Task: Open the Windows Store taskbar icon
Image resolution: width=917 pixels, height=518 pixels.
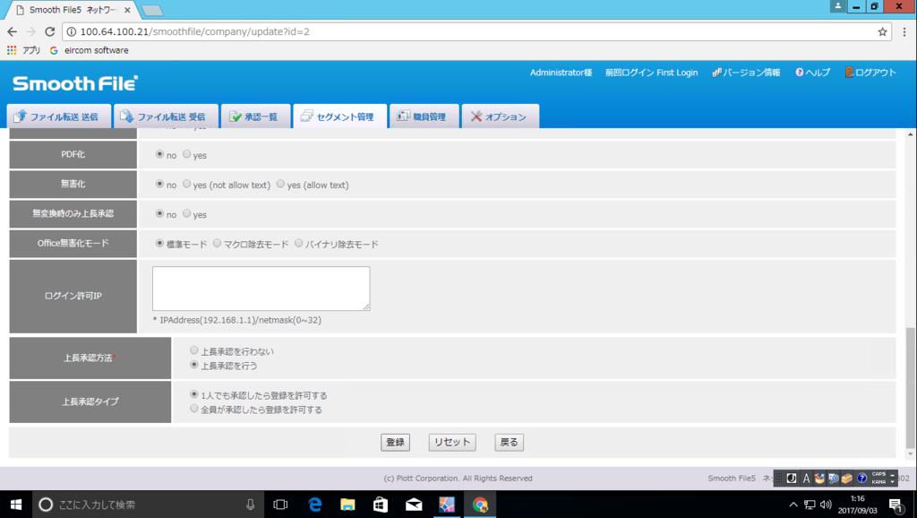Action: pyautogui.click(x=381, y=505)
